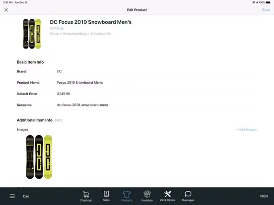
Task: Tap the Snowboards category breadcrumb
Action: tap(100, 34)
